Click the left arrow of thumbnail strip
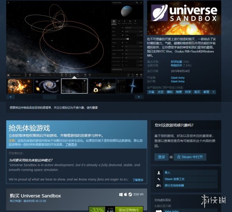Image resolution: width=232 pixels, height=212 pixels. 10,97
